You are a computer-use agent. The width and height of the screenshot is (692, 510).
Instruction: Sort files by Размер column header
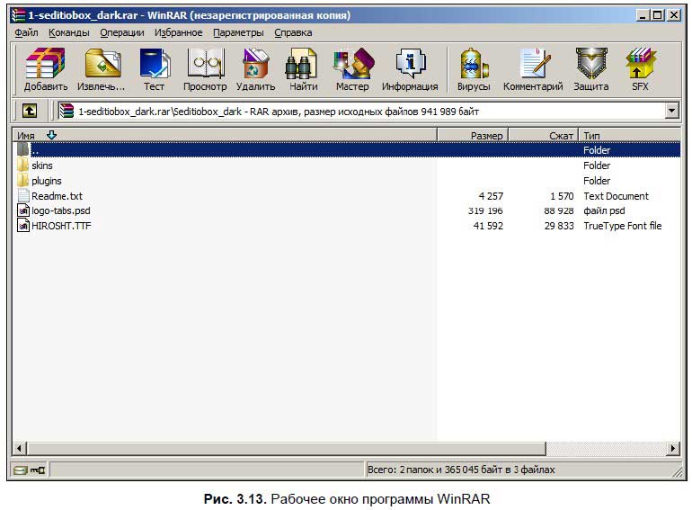click(486, 135)
